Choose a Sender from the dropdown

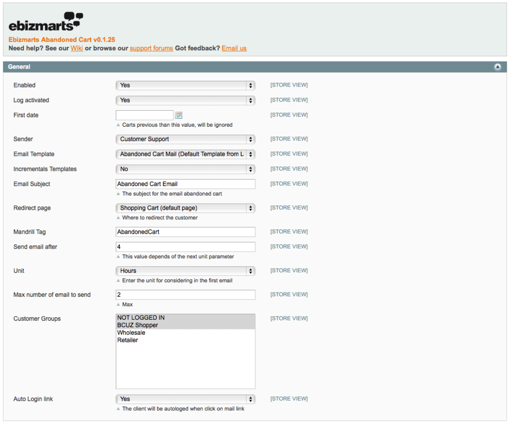point(185,140)
